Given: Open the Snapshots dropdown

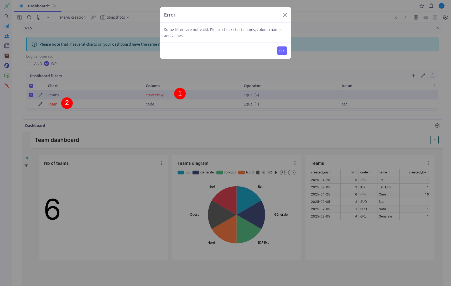Looking at the screenshot, I should click(x=115, y=17).
